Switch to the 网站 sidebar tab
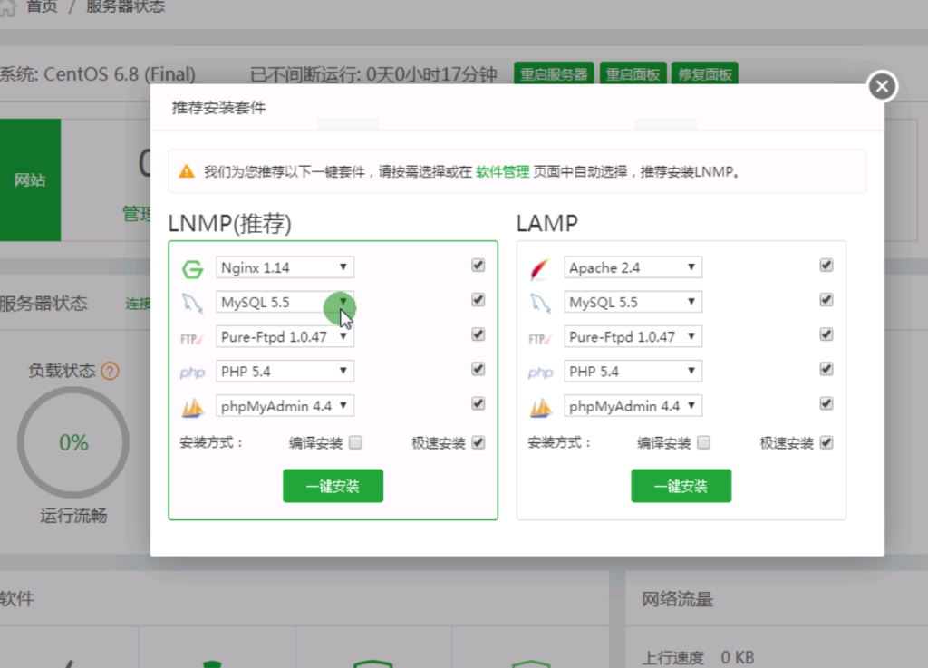 click(33, 179)
